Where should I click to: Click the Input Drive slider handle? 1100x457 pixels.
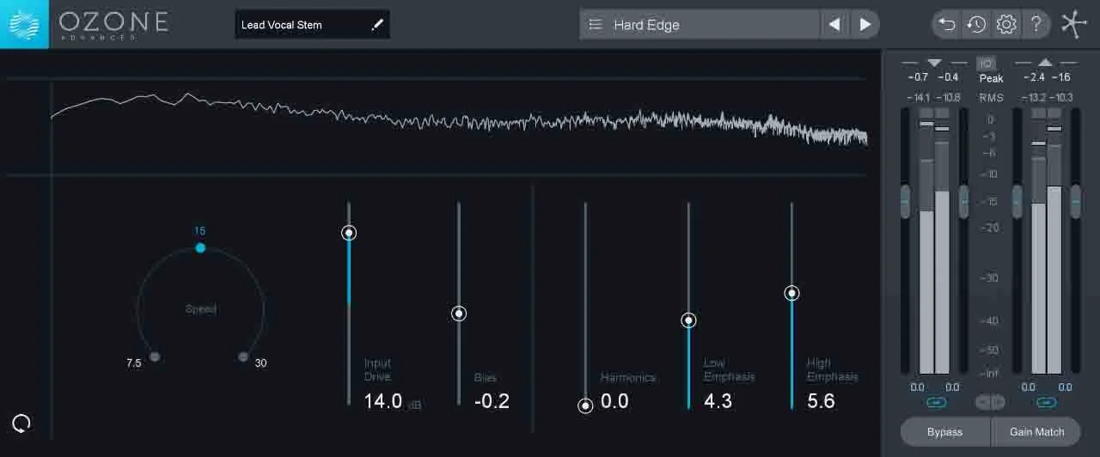348,233
